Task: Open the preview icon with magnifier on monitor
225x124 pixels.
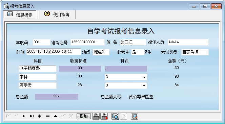Action: [115, 116]
